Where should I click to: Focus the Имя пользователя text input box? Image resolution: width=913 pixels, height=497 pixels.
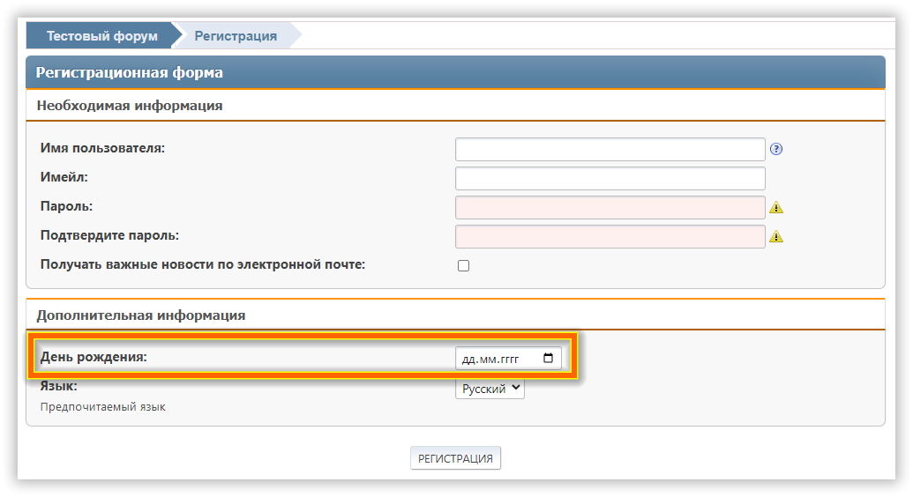[x=610, y=149]
